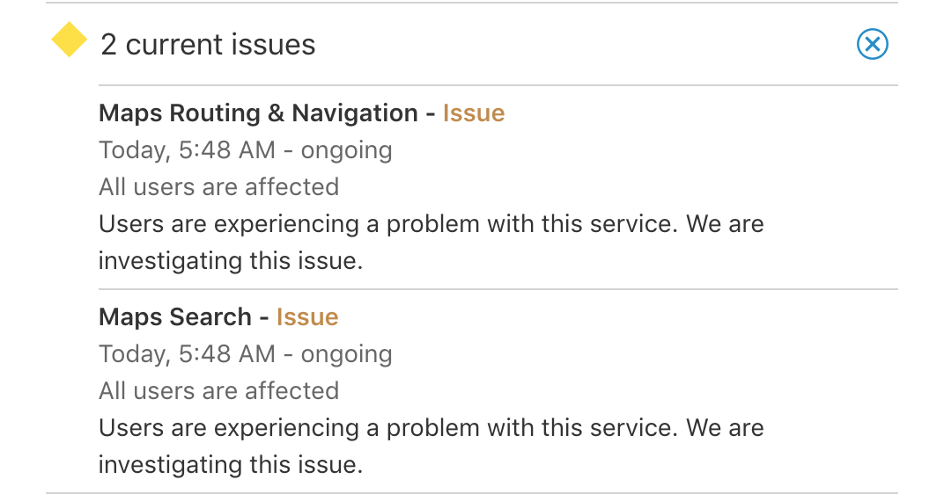Click the orange Issue label beside Maps Routing

click(x=474, y=113)
